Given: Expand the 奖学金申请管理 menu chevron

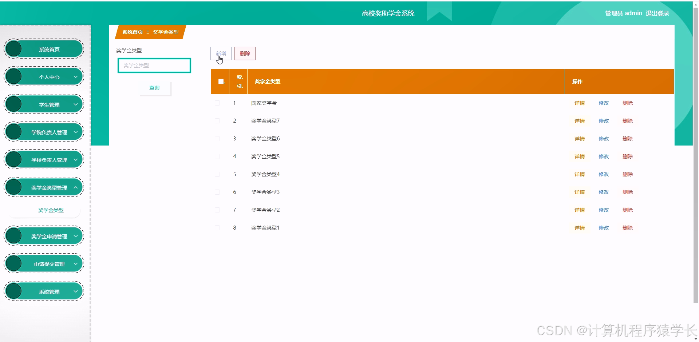Looking at the screenshot, I should click(x=76, y=236).
